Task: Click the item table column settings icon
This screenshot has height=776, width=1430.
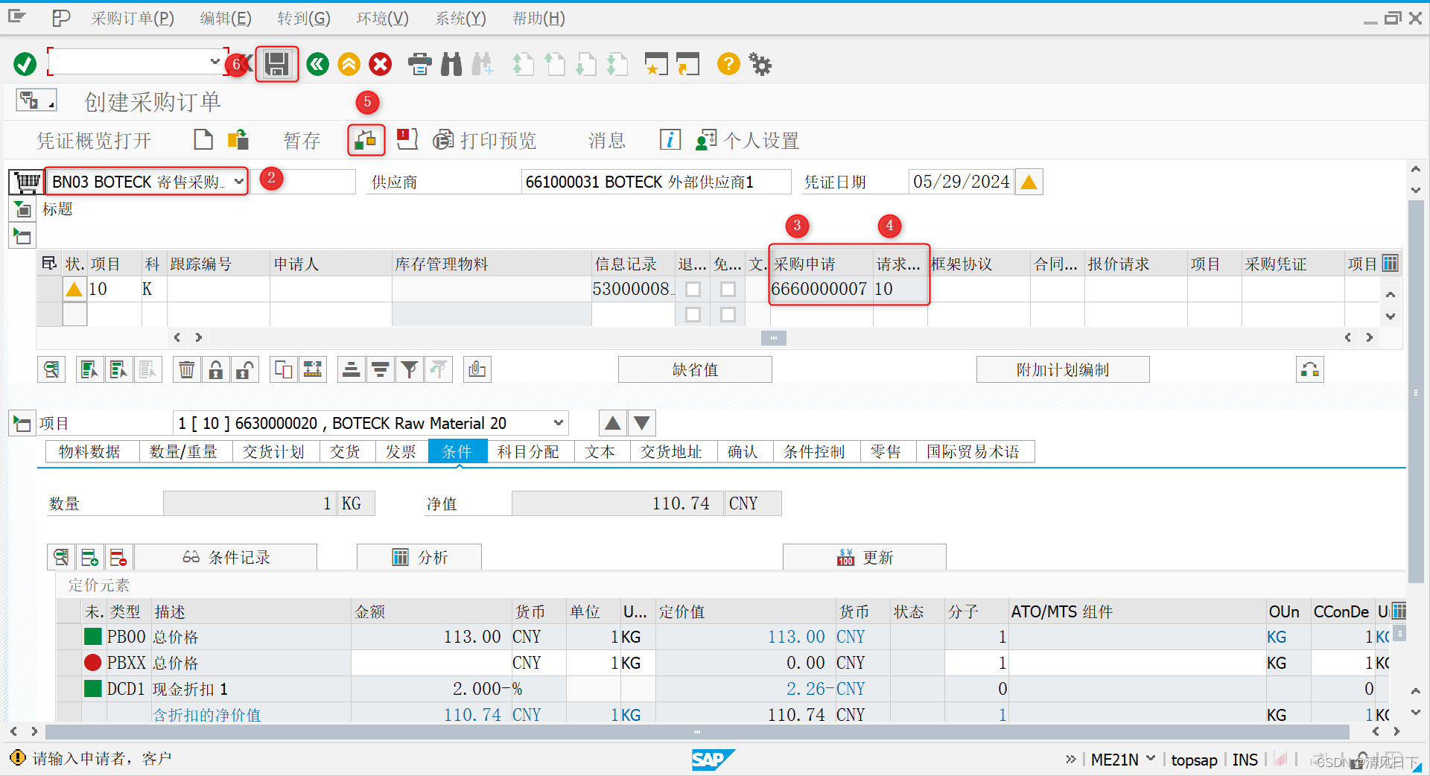Action: pyautogui.click(x=1390, y=263)
